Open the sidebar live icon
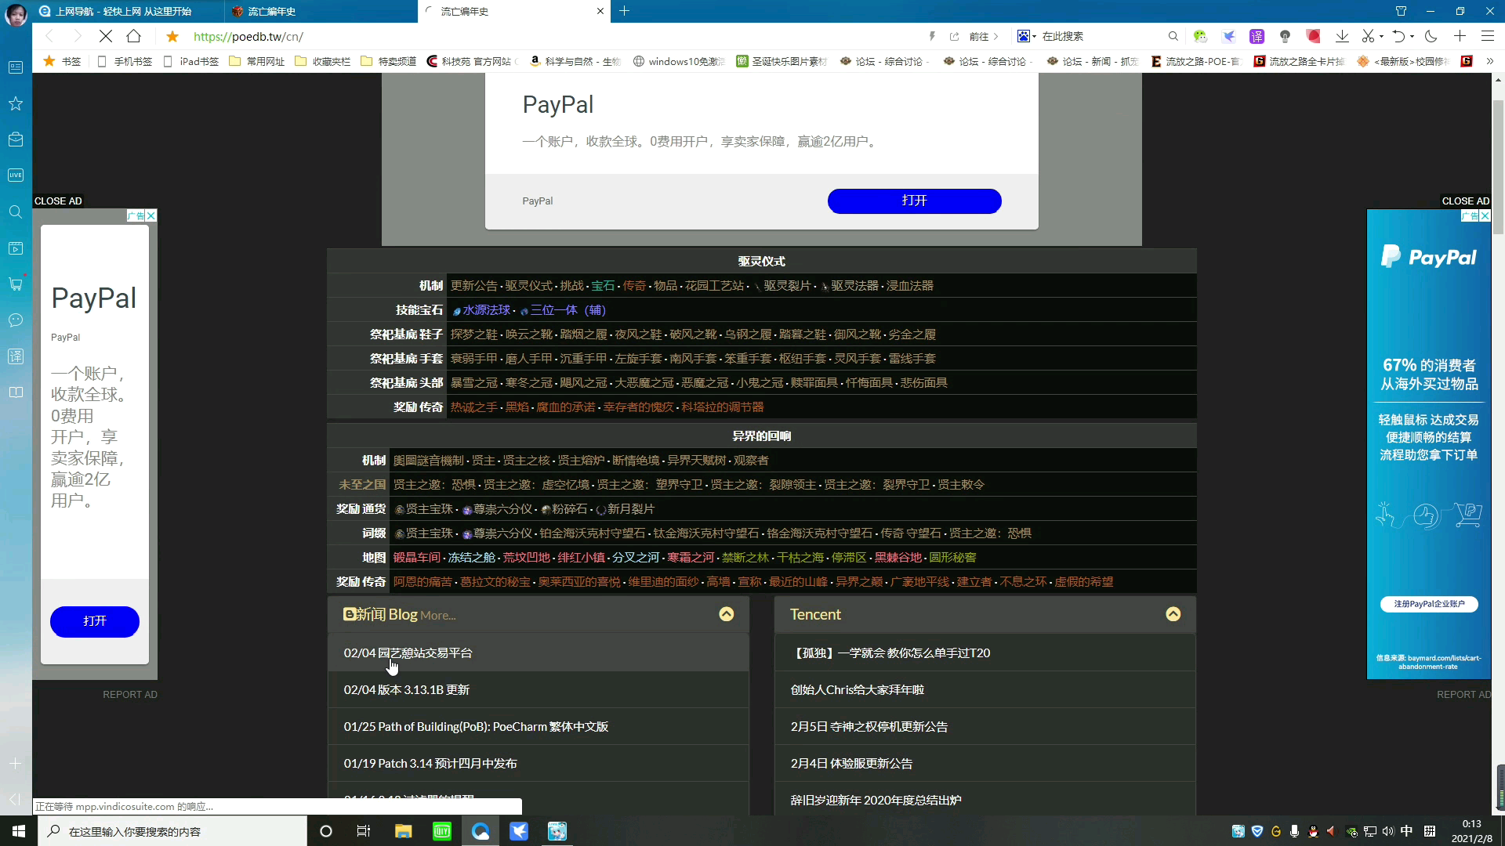This screenshot has height=846, width=1505. pyautogui.click(x=16, y=175)
